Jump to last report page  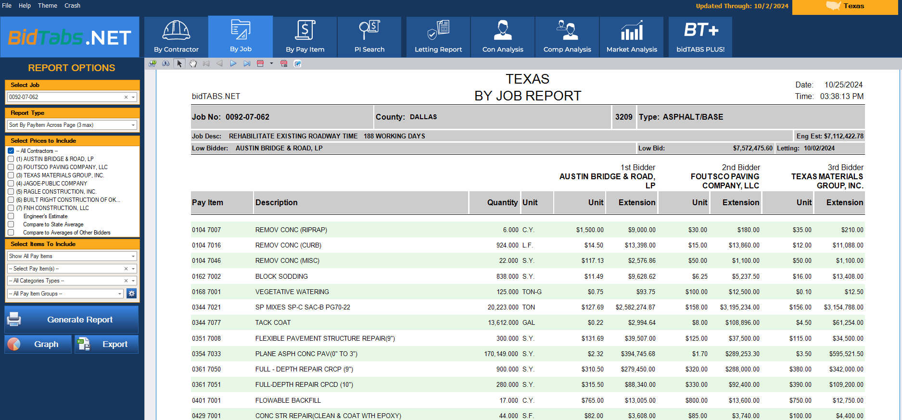point(247,63)
